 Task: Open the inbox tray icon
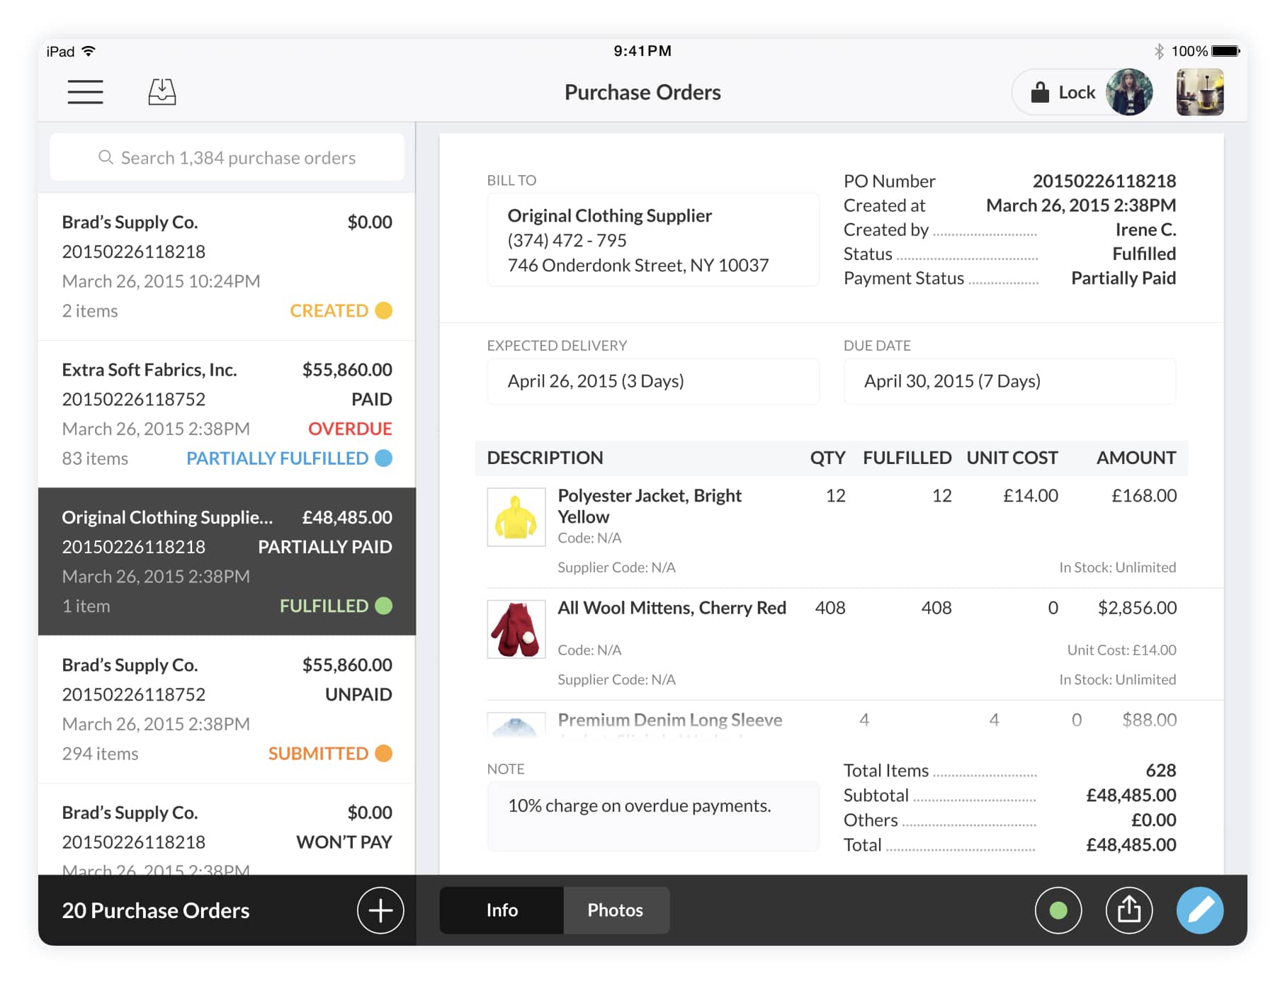tap(162, 91)
